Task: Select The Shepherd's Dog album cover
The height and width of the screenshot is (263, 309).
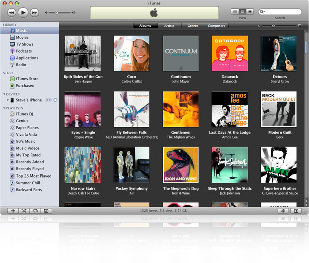Action: click(x=181, y=165)
